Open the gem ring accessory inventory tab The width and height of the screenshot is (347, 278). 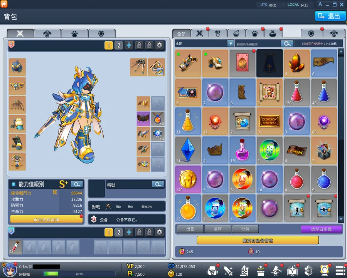coord(218,33)
